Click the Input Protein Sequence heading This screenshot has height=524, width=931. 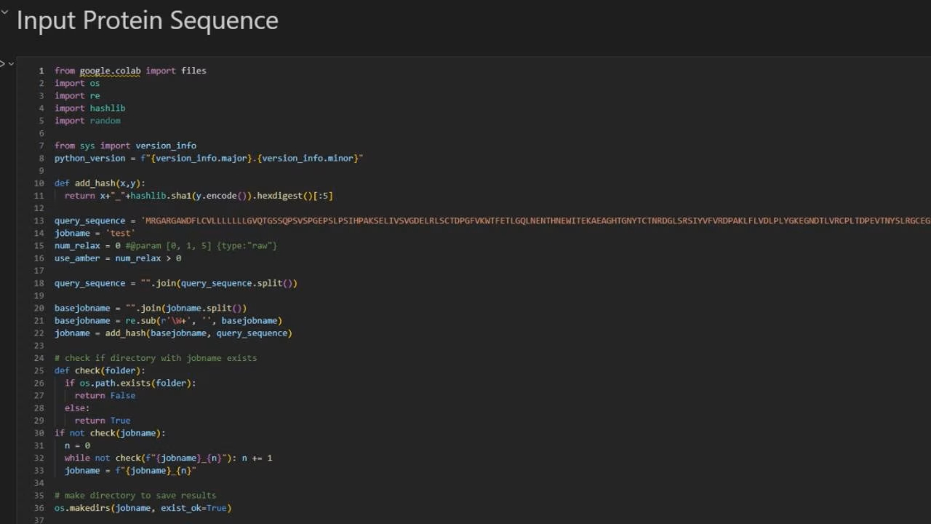coord(147,20)
